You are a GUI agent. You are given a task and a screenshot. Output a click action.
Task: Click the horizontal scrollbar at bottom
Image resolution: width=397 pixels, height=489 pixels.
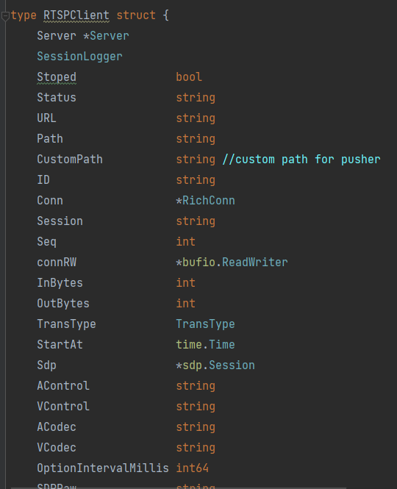179,488
